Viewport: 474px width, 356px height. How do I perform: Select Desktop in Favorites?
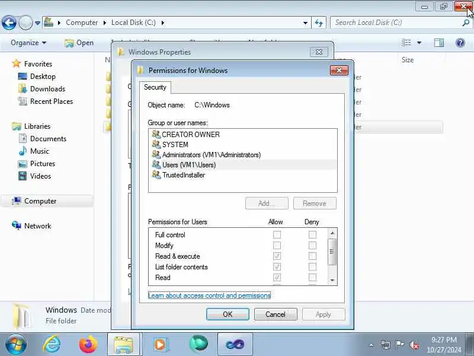pyautogui.click(x=37, y=77)
